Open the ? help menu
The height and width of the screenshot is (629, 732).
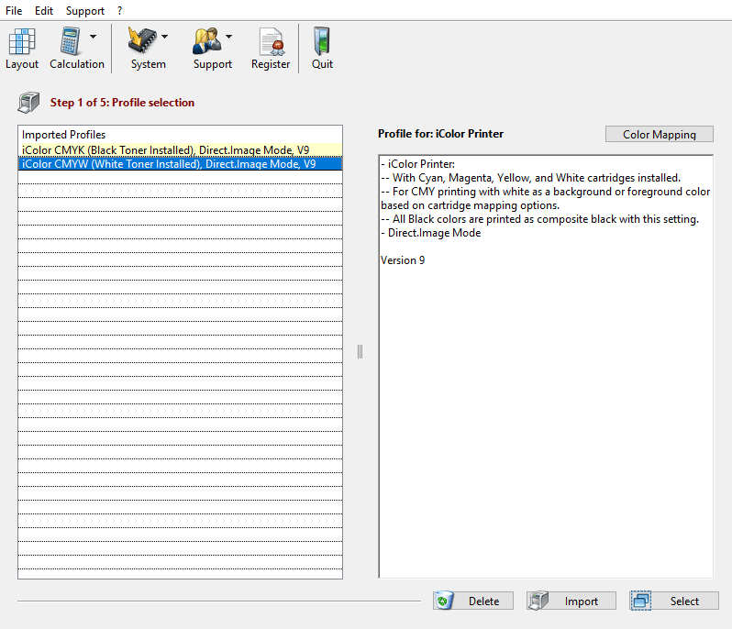(x=119, y=10)
